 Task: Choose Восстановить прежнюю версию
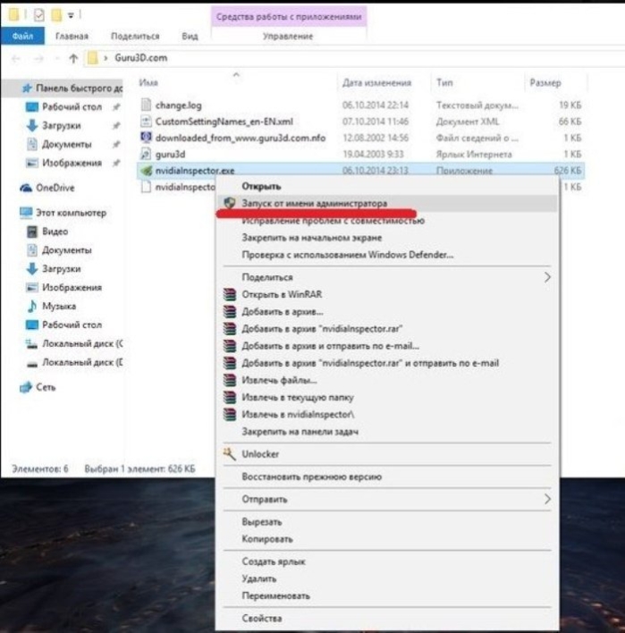click(x=388, y=477)
